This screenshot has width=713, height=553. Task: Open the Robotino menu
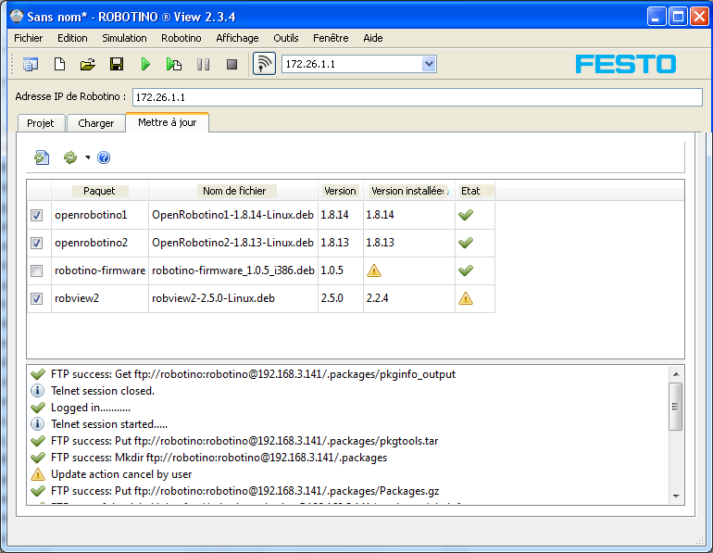point(181,38)
